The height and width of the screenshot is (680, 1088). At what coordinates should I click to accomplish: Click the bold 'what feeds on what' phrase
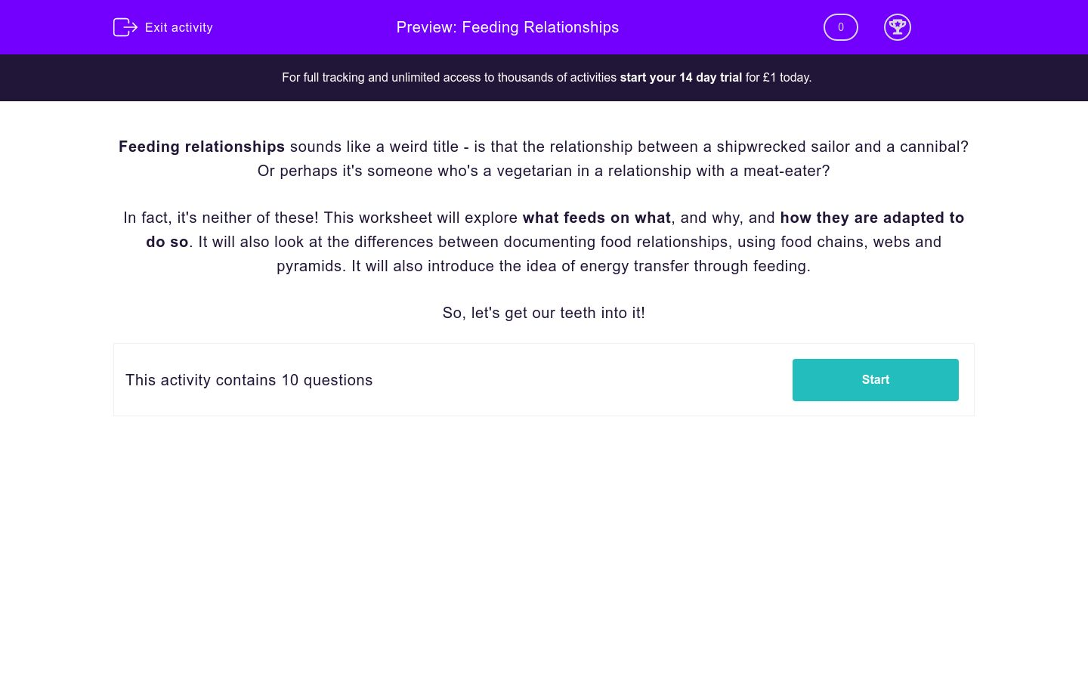596,218
